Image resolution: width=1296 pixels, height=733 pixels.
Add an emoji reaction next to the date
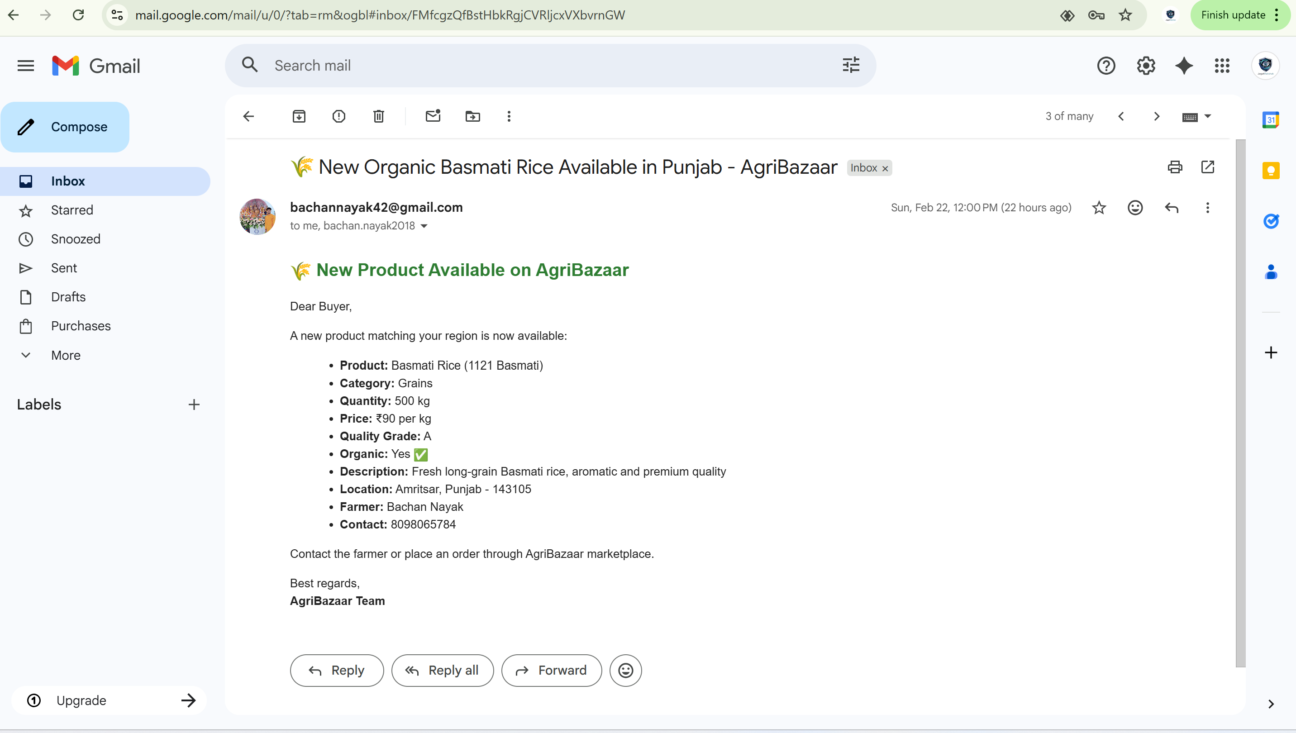(1135, 207)
